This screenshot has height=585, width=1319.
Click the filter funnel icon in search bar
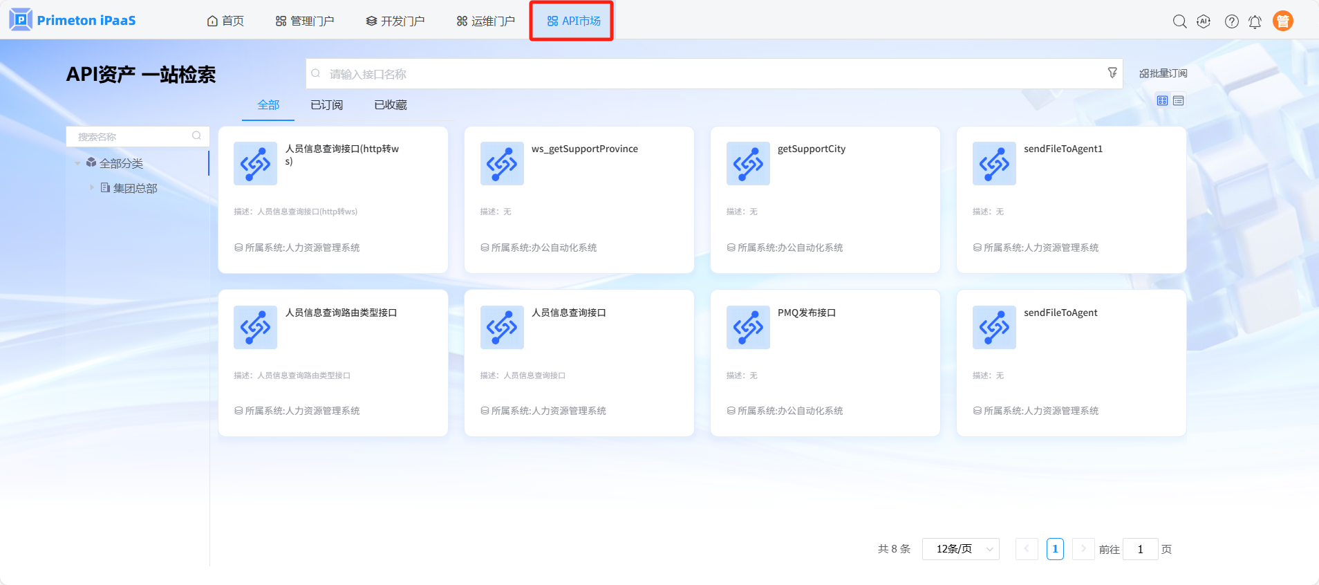click(1112, 73)
